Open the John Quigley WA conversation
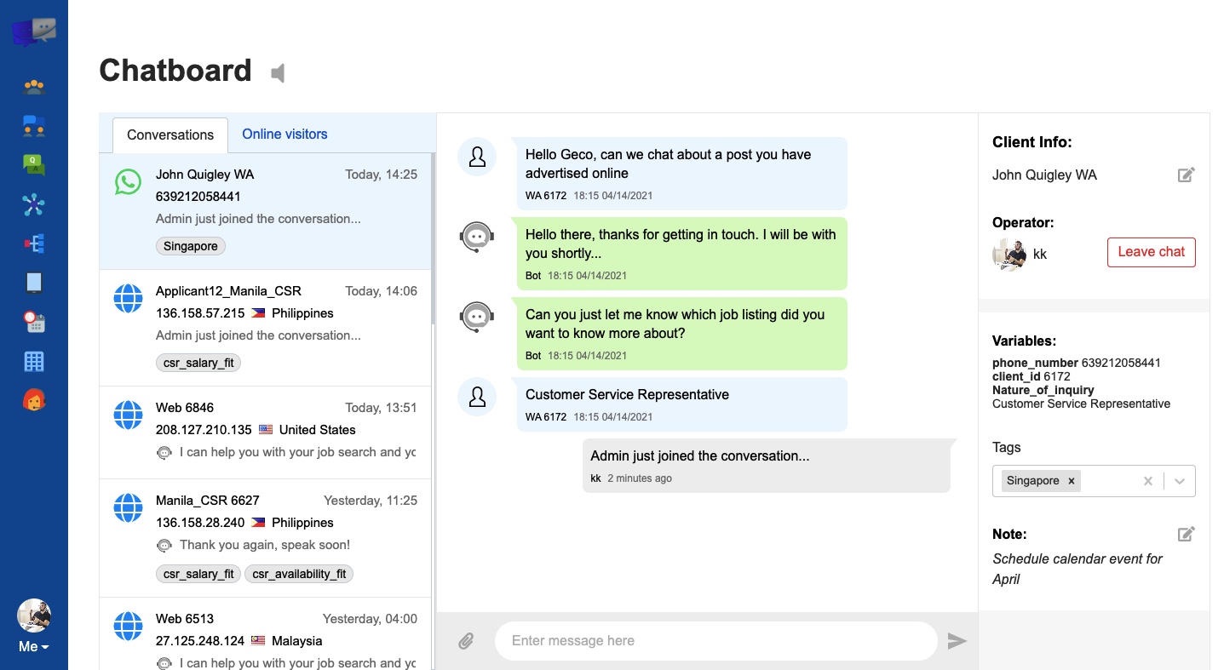 pos(266,211)
